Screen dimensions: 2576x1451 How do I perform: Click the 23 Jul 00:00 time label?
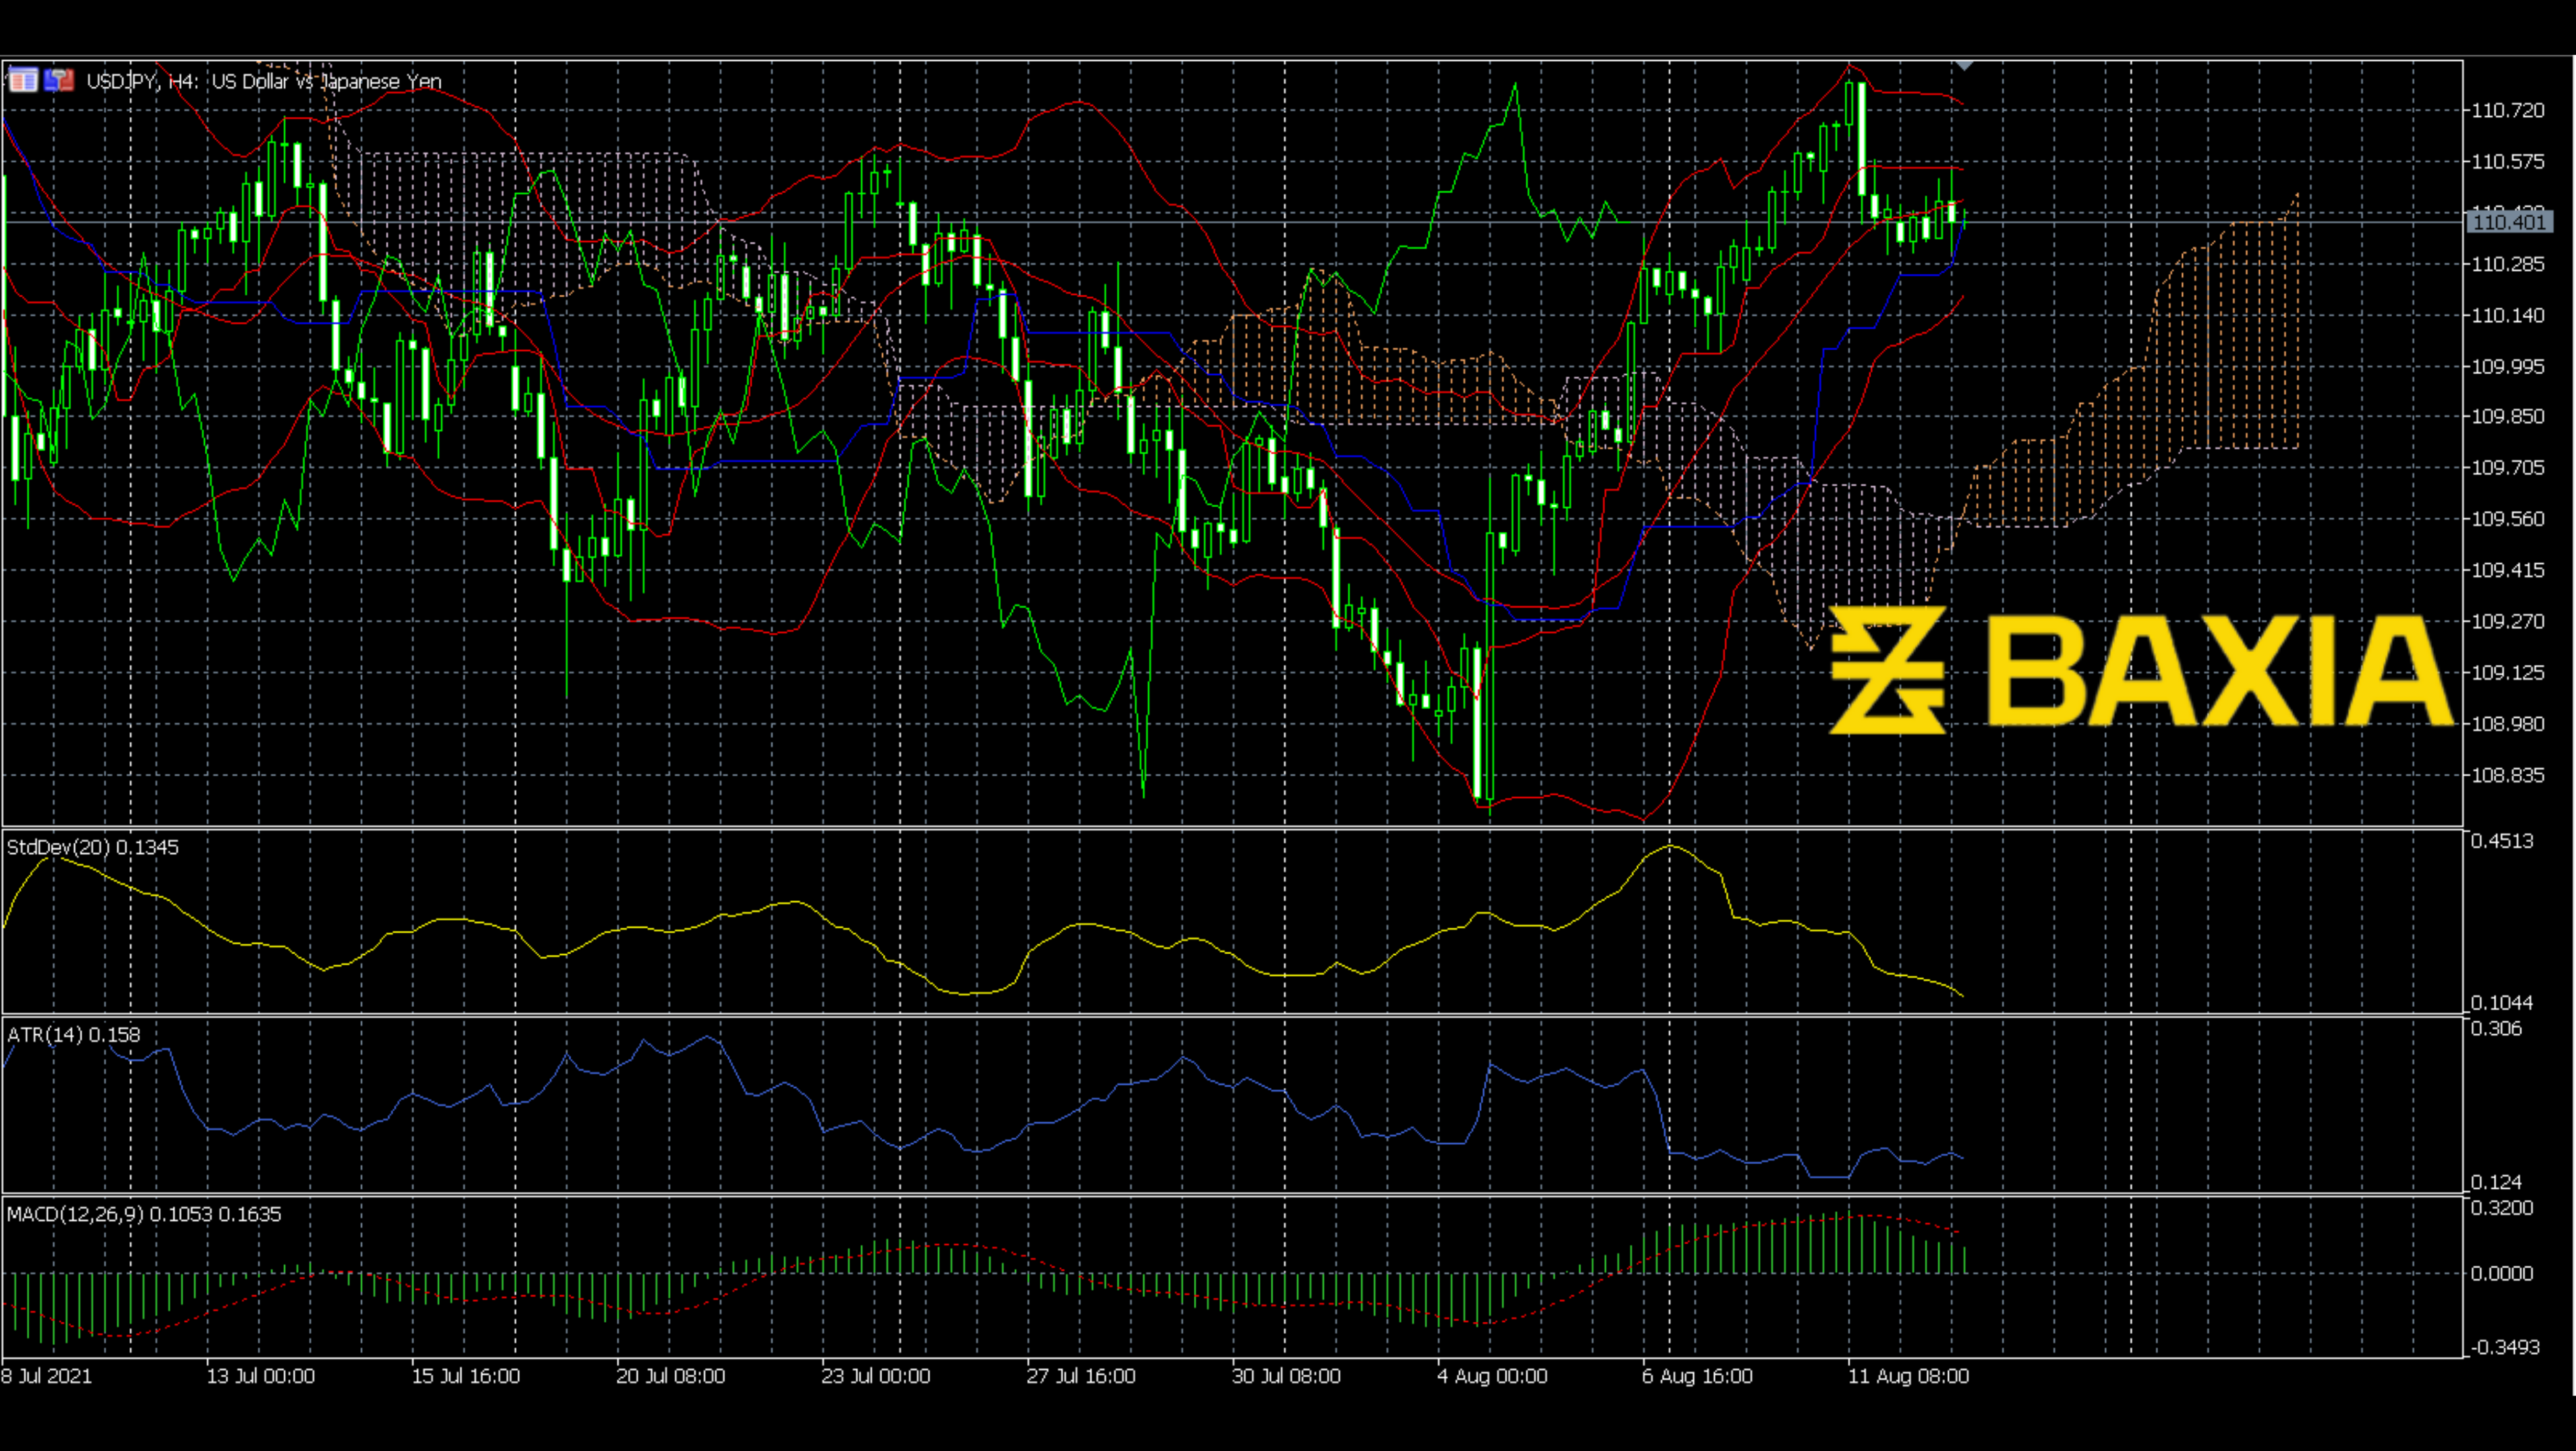coord(875,1376)
